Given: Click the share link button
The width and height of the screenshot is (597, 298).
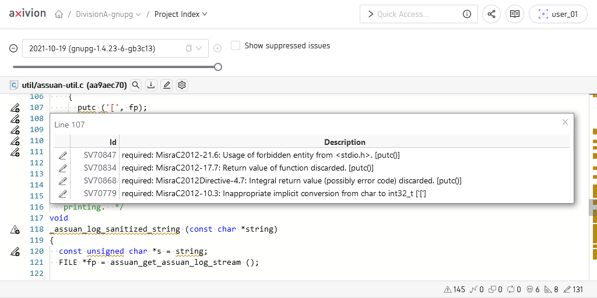Looking at the screenshot, I should (x=491, y=14).
